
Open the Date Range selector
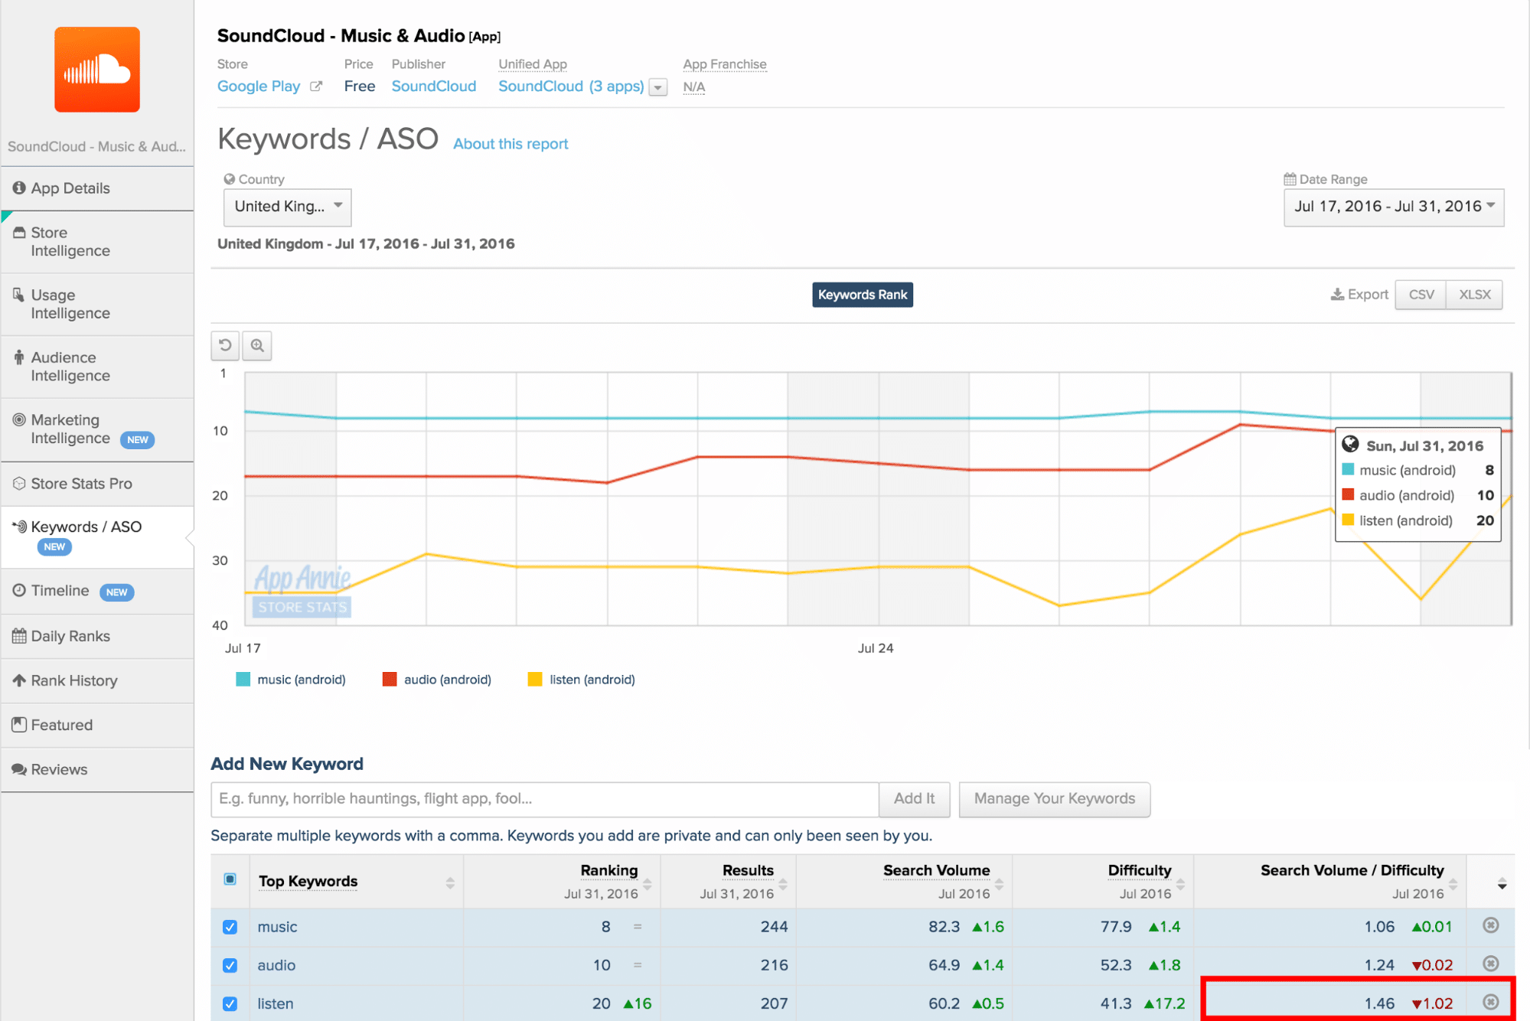click(1393, 207)
